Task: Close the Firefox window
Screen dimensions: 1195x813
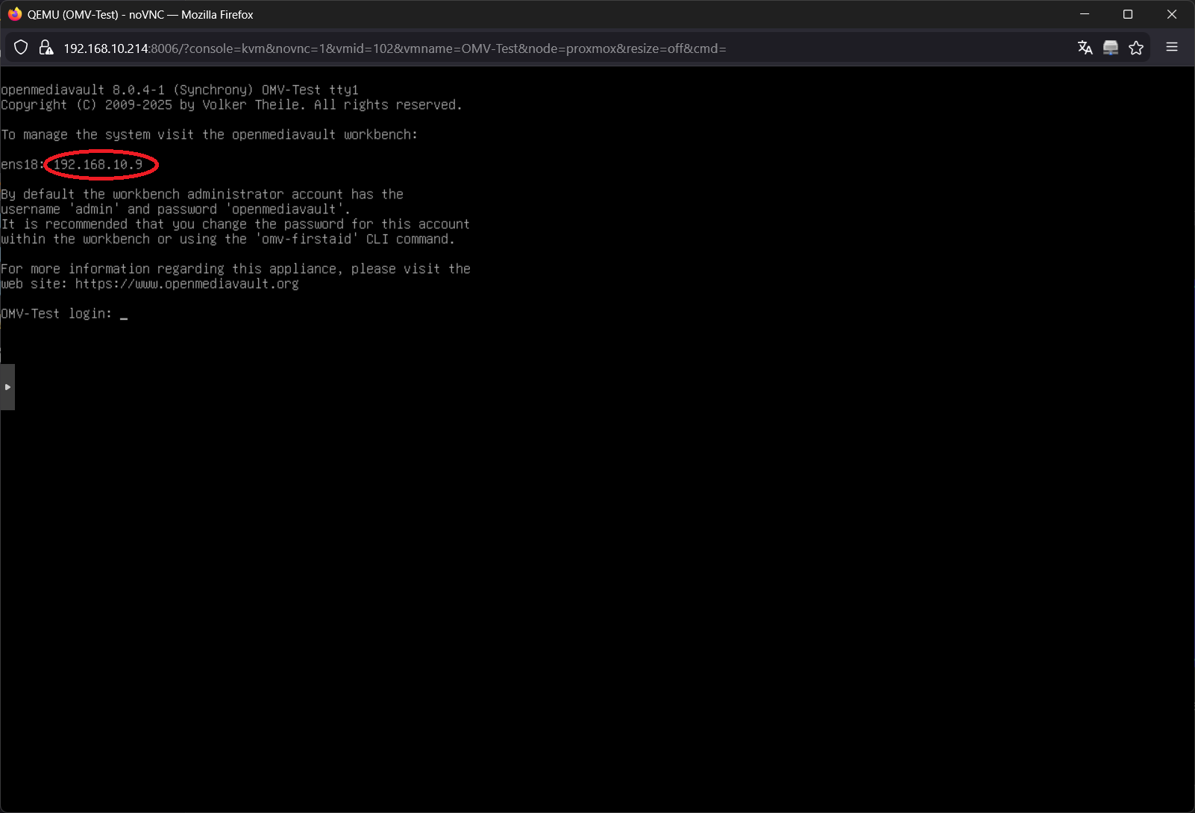Action: point(1172,14)
